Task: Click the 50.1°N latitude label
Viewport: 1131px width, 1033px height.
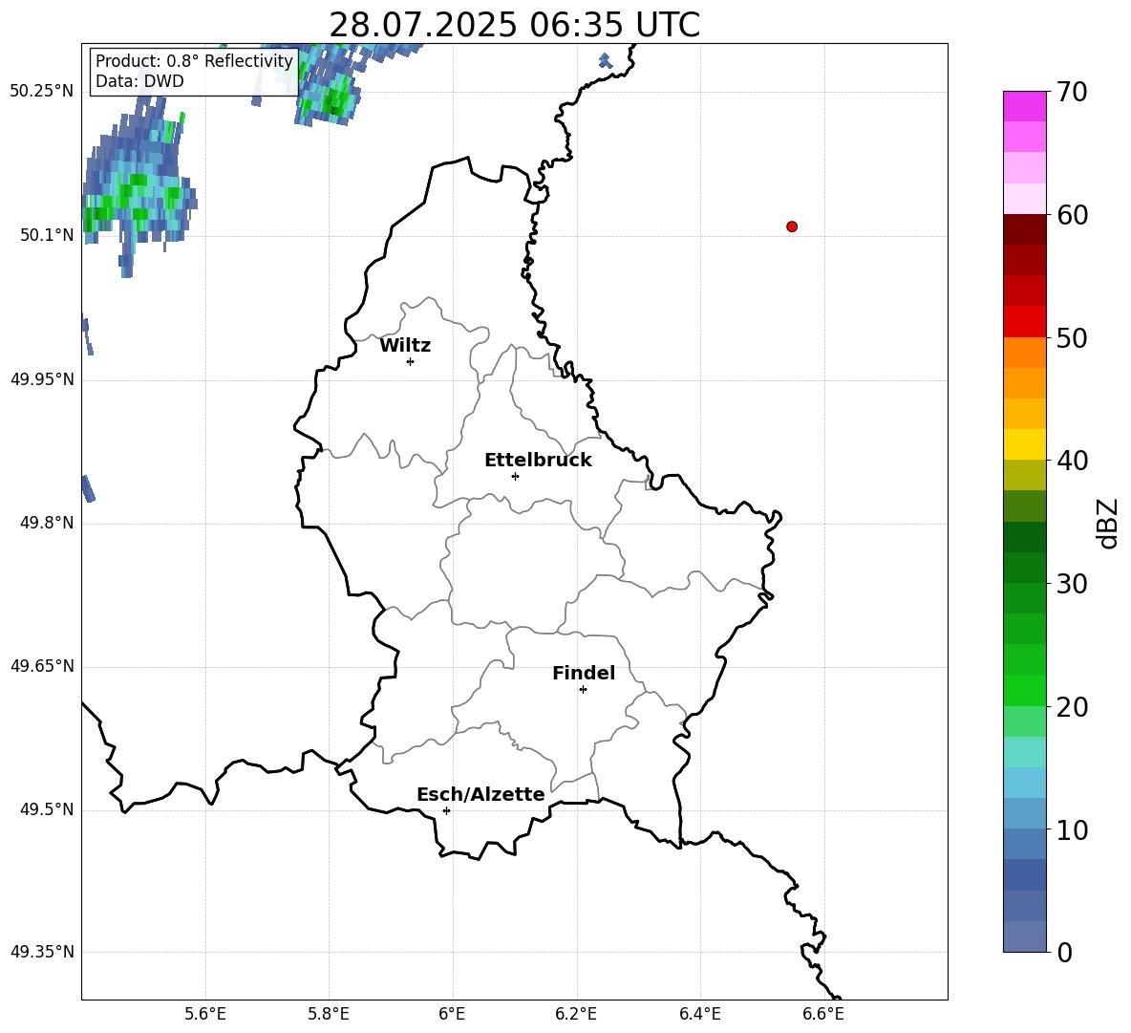Action: click(47, 235)
